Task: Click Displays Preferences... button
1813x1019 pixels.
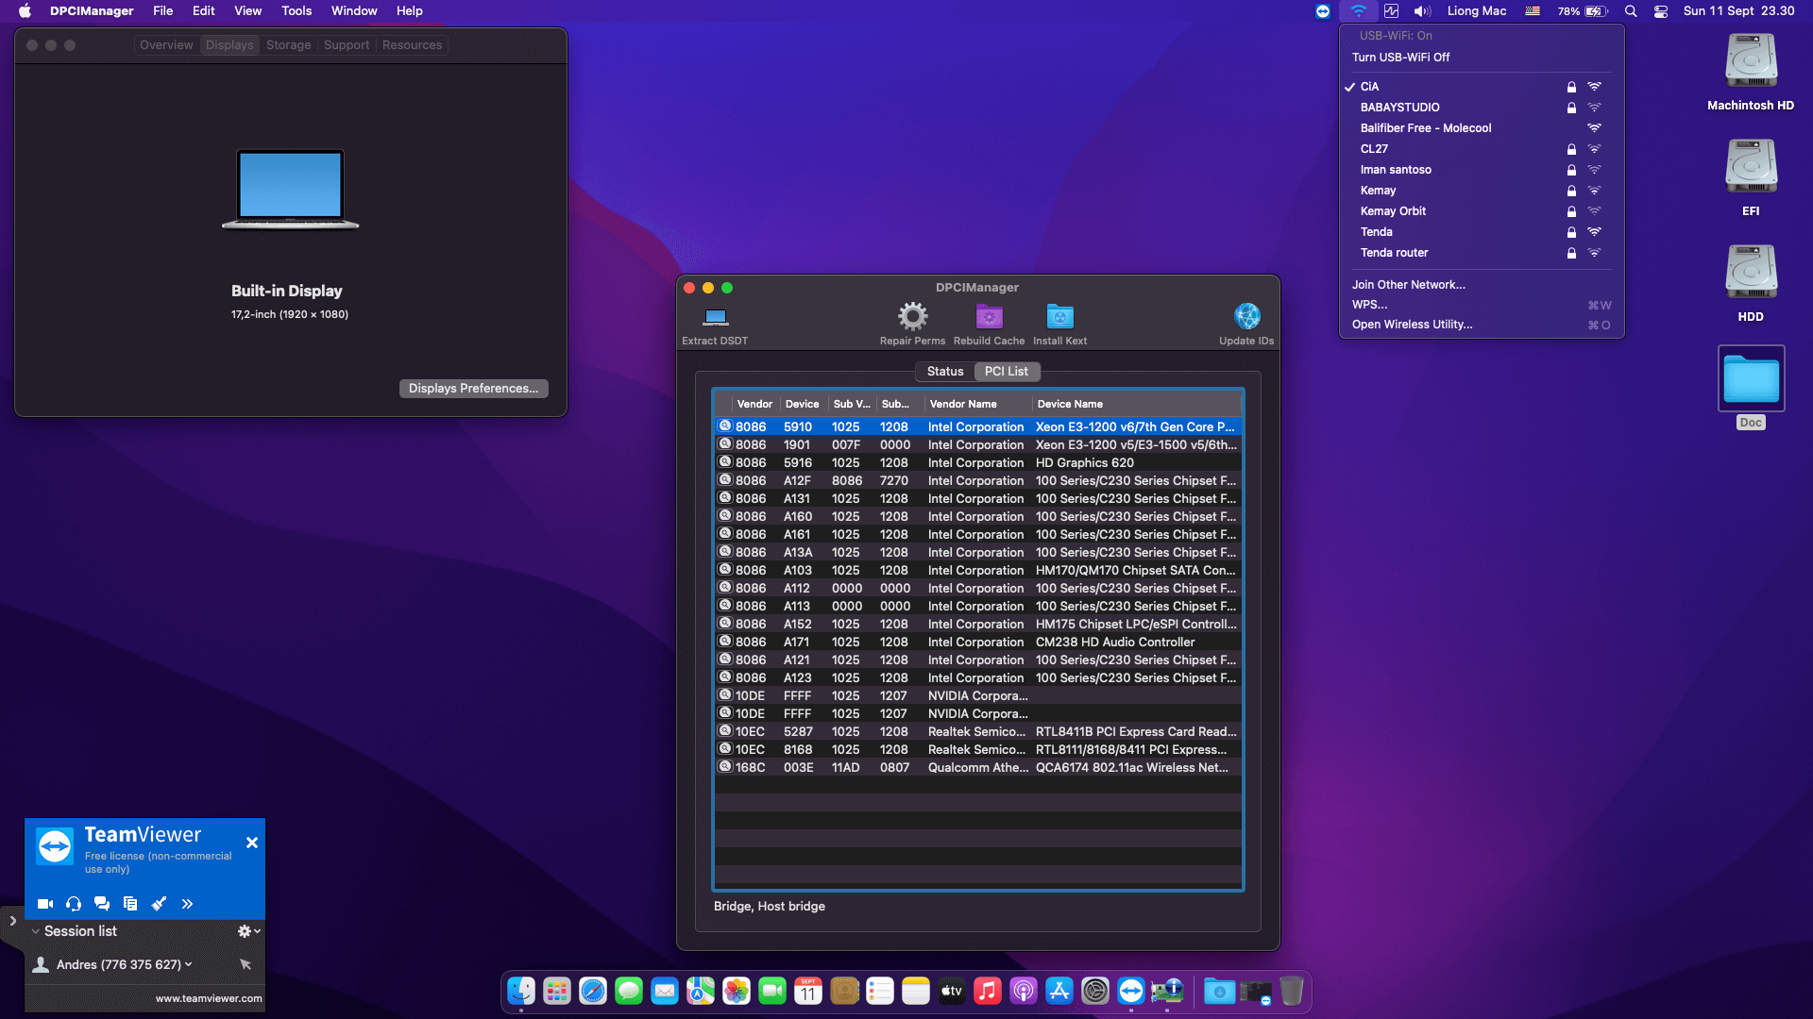Action: [x=473, y=389]
